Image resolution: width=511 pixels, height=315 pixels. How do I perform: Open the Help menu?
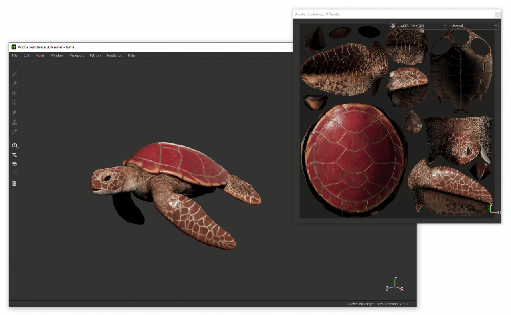click(x=131, y=55)
